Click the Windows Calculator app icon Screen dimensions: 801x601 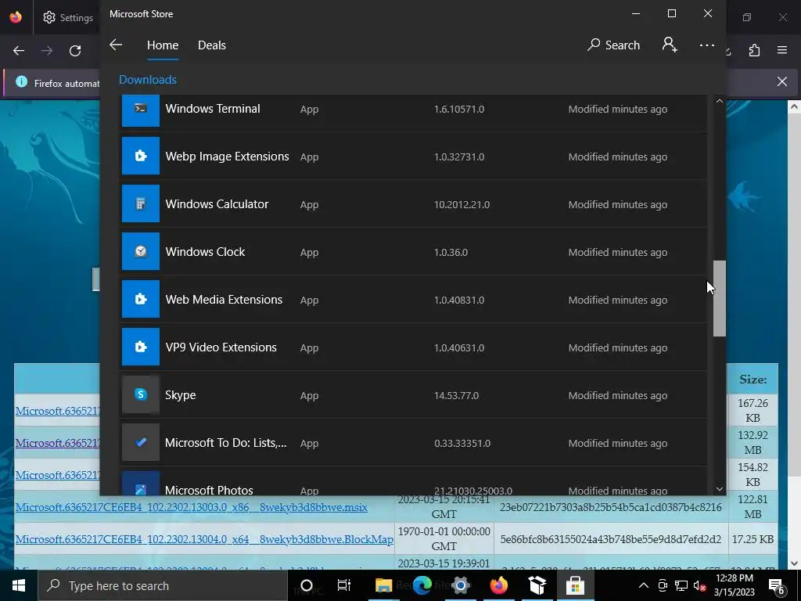(x=141, y=204)
